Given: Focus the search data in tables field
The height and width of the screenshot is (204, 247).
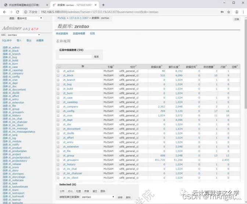Looking at the screenshot, I should click(75, 57).
